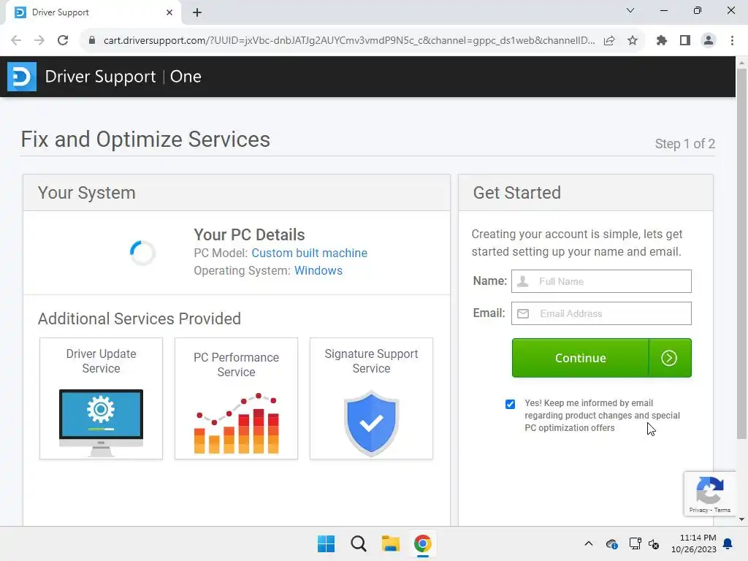Viewport: 748px width, 561px height.
Task: Open a new browser tab
Action: point(197,12)
